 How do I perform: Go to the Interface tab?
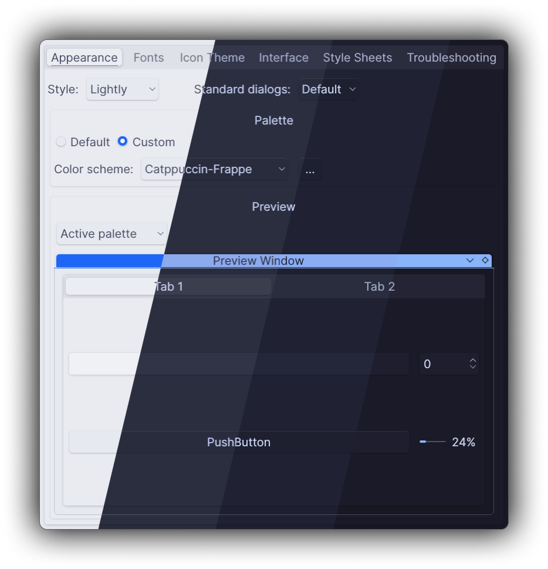[x=283, y=58]
